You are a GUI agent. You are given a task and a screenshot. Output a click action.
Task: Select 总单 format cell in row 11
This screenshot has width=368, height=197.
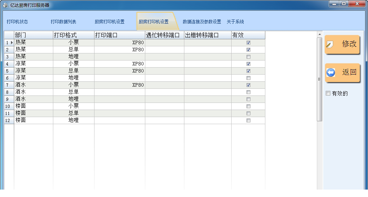pos(74,113)
